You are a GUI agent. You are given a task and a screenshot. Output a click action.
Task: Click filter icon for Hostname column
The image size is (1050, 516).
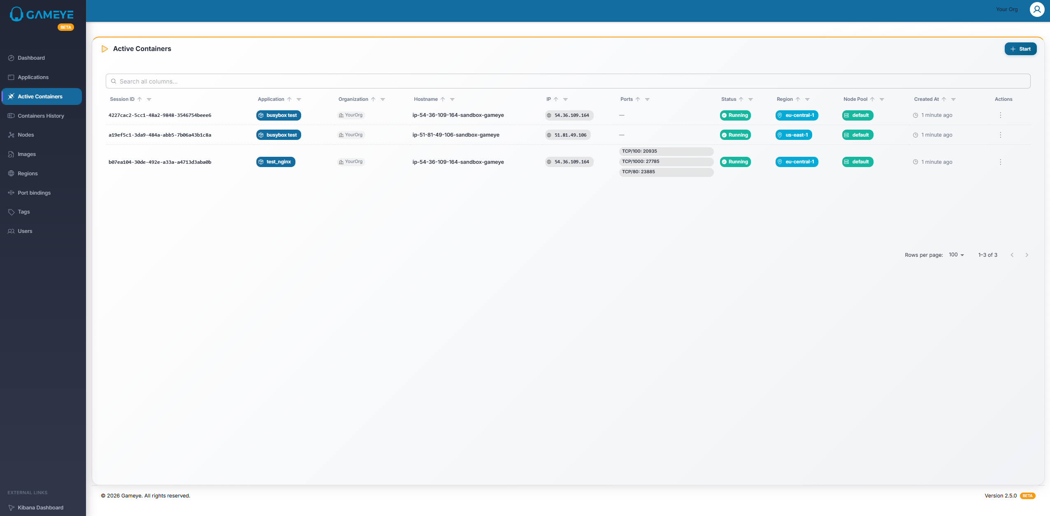[452, 100]
